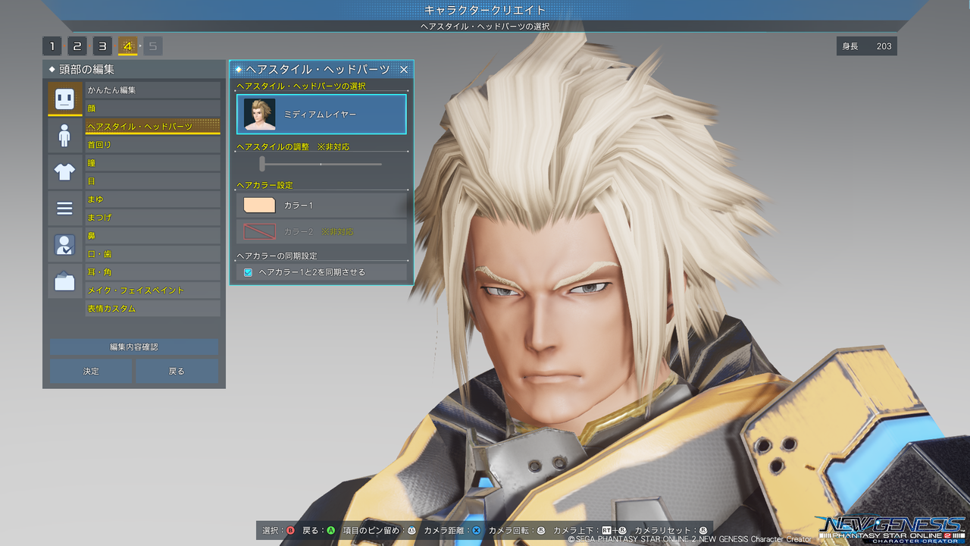Image resolution: width=970 pixels, height=546 pixels.
Task: Click the 身長 203 height display
Action: point(866,46)
